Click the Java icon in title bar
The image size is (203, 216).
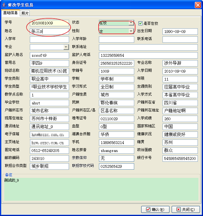[x=4, y=5]
